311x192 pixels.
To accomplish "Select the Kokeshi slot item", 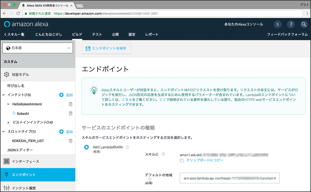I will [x=23, y=114].
